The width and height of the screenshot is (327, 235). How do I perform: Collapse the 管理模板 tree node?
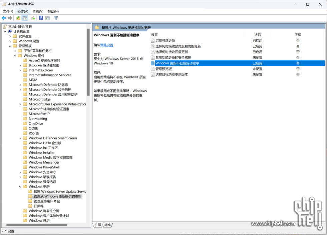click(x=10, y=46)
